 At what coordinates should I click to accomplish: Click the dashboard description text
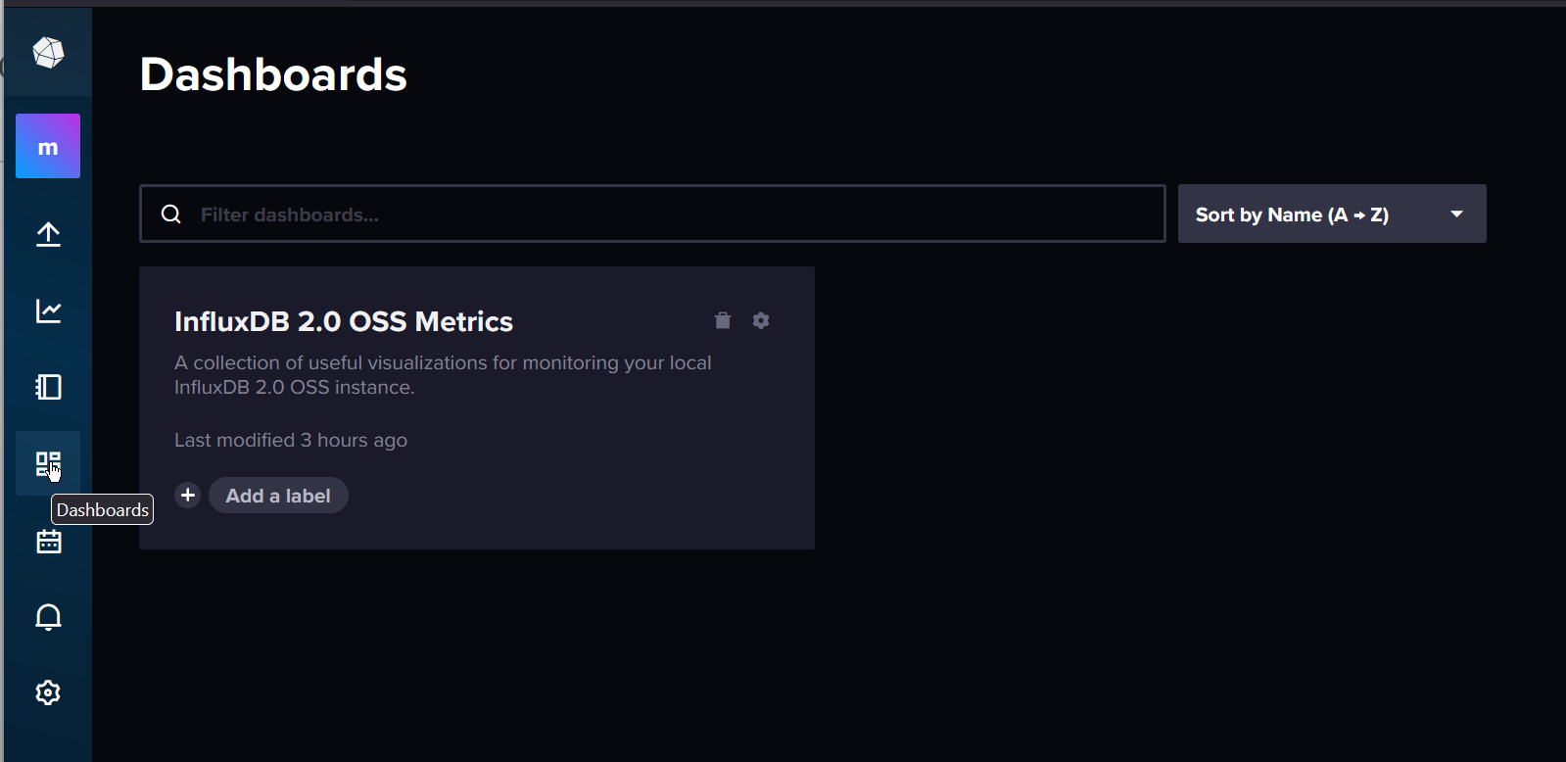[443, 375]
